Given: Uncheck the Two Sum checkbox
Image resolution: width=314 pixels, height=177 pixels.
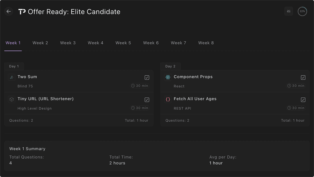Looking at the screenshot, I should (147, 77).
